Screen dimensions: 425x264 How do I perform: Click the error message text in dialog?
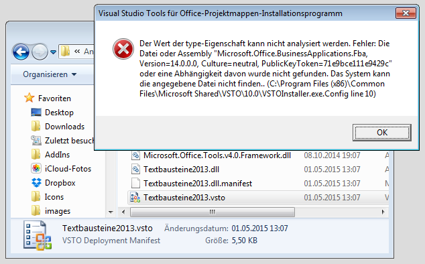click(x=265, y=68)
